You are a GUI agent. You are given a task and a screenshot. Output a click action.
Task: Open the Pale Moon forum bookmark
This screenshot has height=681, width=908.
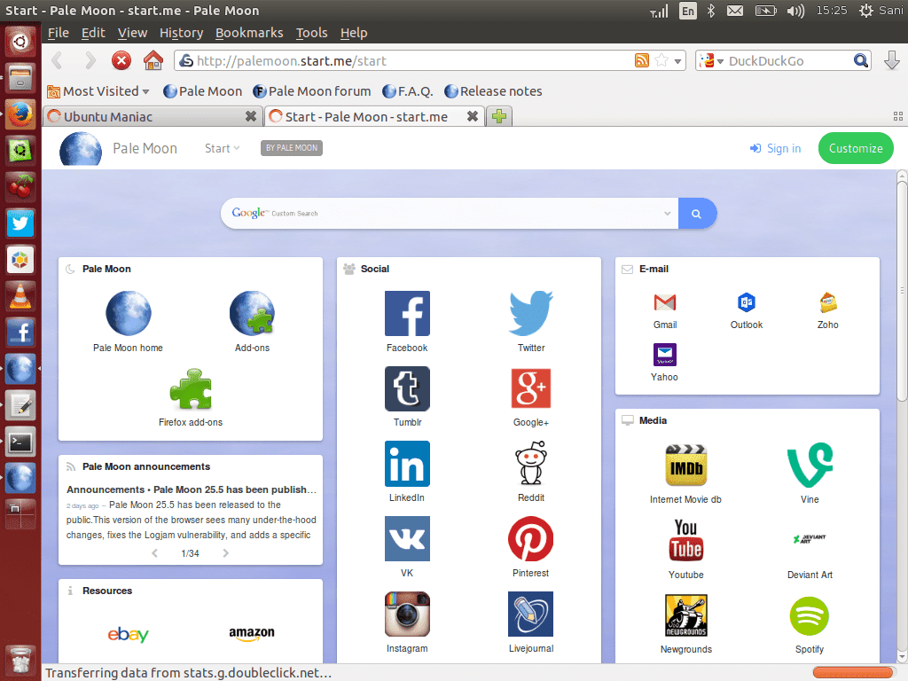[312, 91]
